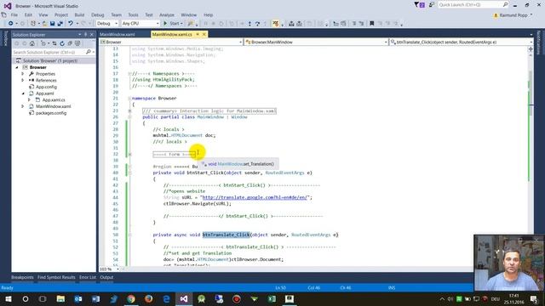Open the Analyze menu
545x306 pixels.
(x=167, y=15)
